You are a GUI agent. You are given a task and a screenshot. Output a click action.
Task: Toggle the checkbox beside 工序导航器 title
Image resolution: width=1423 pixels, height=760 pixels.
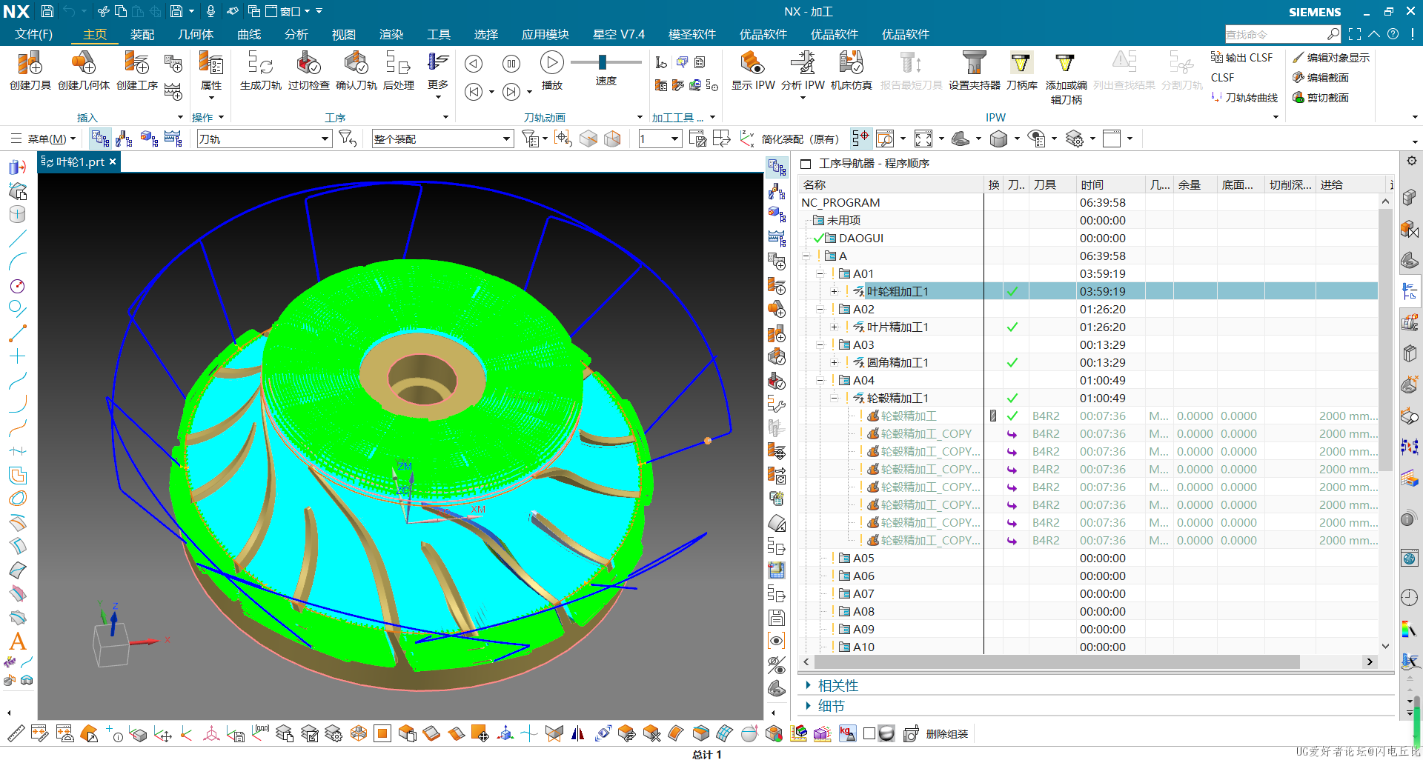pos(806,163)
